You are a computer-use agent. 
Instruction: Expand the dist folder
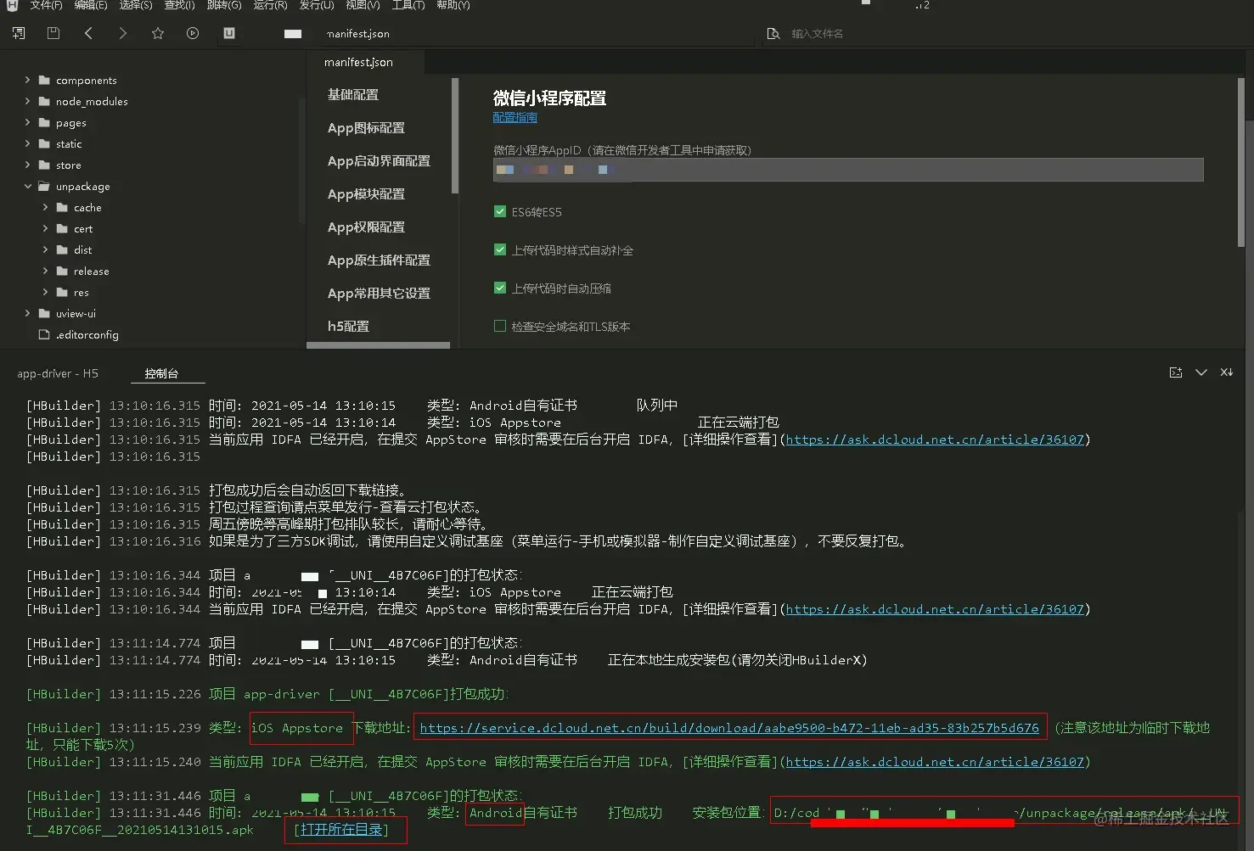(x=45, y=249)
